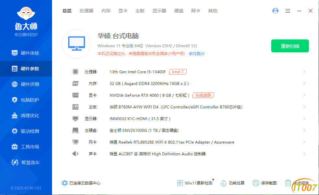Expand the 声卡 row chevron

pyautogui.click(x=304, y=154)
